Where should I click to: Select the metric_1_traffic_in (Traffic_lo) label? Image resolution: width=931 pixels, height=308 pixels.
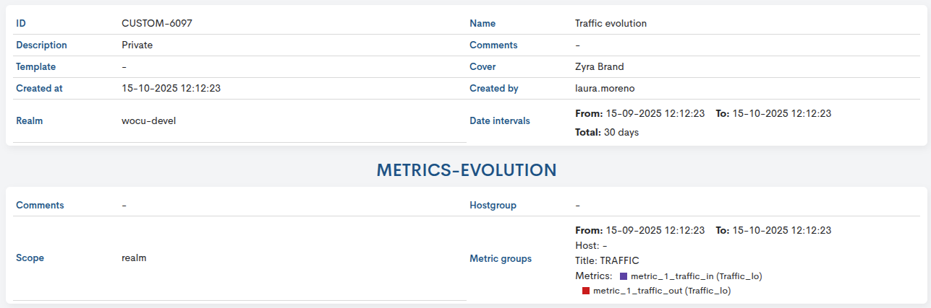(697, 276)
